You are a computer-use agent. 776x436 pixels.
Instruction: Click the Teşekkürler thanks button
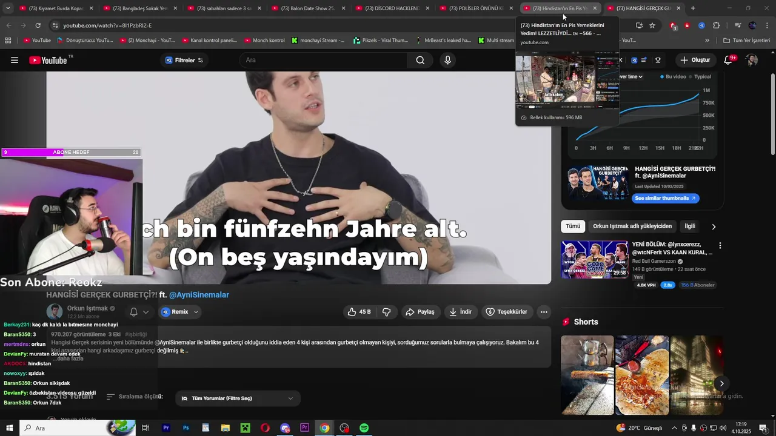click(506, 312)
